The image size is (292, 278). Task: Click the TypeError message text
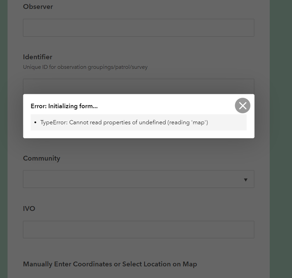click(124, 123)
